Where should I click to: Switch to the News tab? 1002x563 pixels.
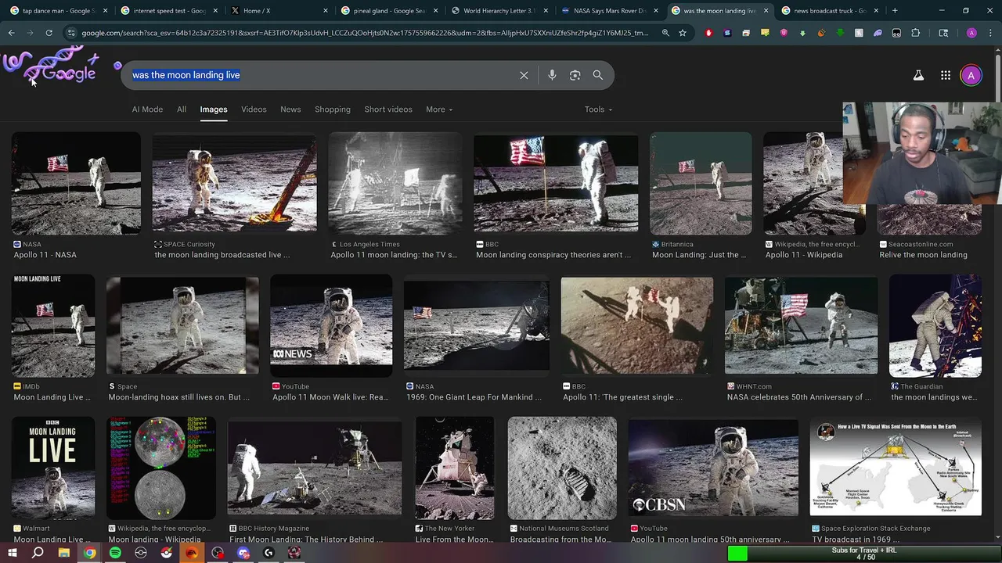point(290,109)
